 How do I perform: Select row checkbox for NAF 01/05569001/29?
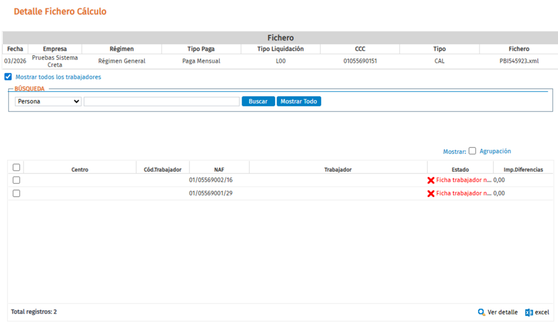tap(16, 193)
